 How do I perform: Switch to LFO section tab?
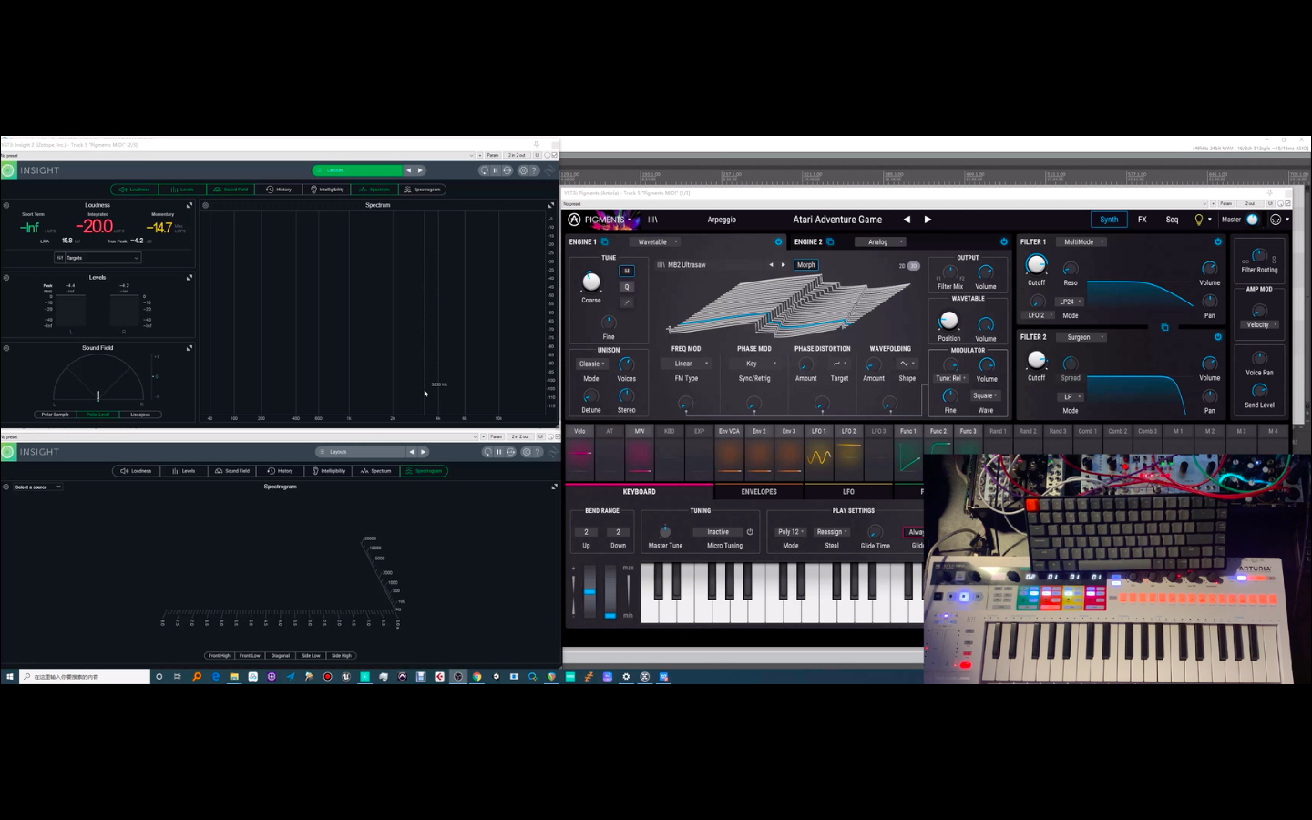[848, 492]
